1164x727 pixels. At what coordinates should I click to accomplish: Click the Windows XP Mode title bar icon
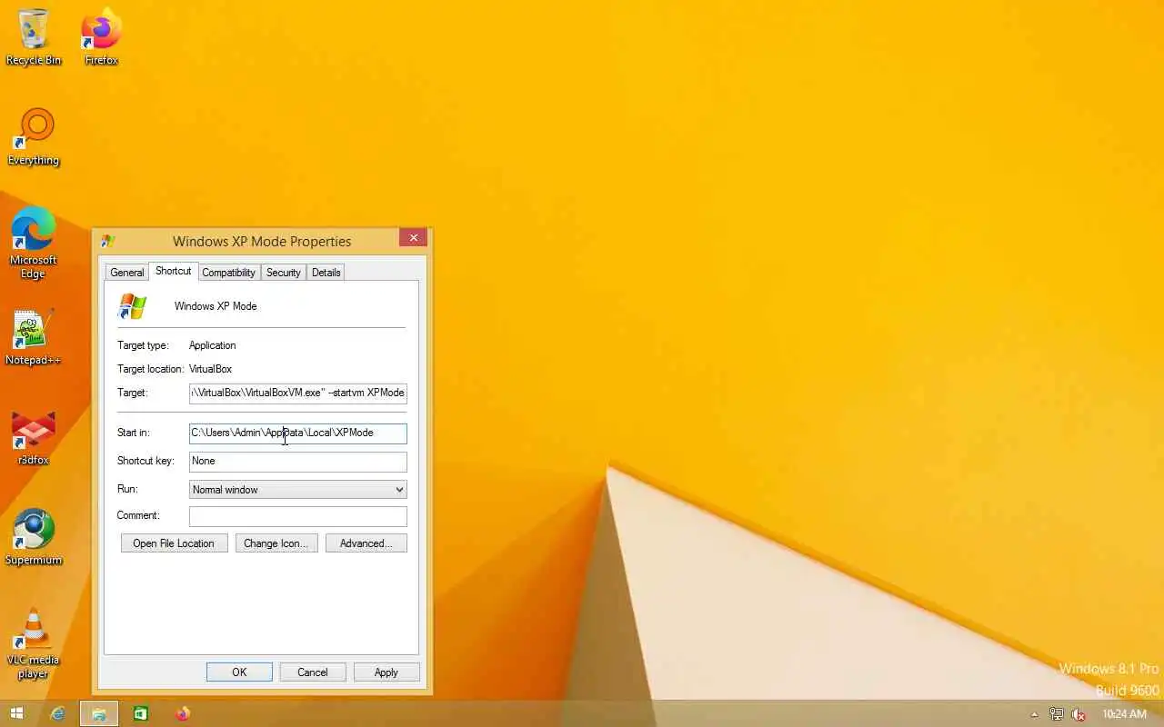point(108,241)
